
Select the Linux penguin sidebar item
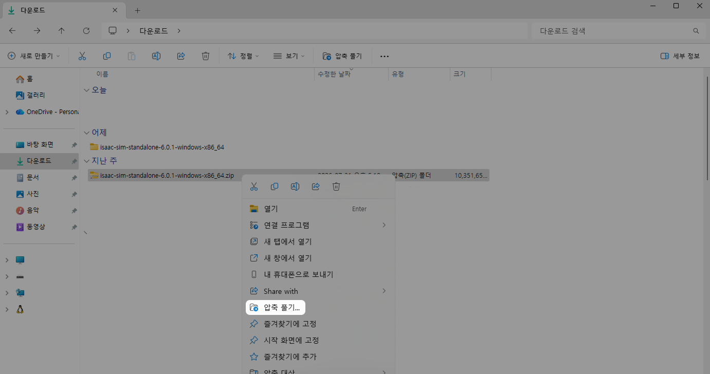[x=20, y=309]
